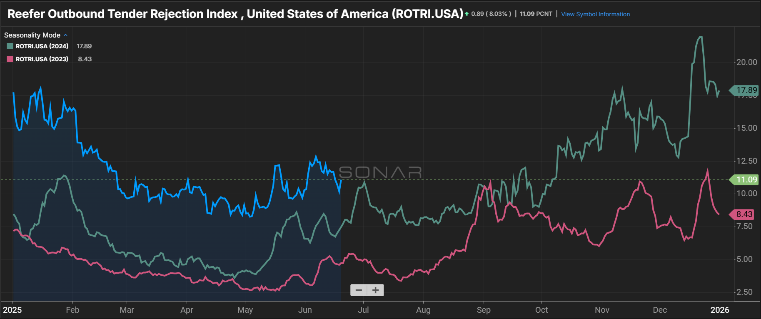
Task: Open the View Symbol Information link
Action: point(595,14)
